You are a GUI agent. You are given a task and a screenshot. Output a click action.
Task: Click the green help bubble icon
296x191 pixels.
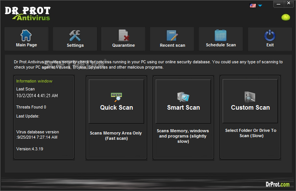pos(286,17)
